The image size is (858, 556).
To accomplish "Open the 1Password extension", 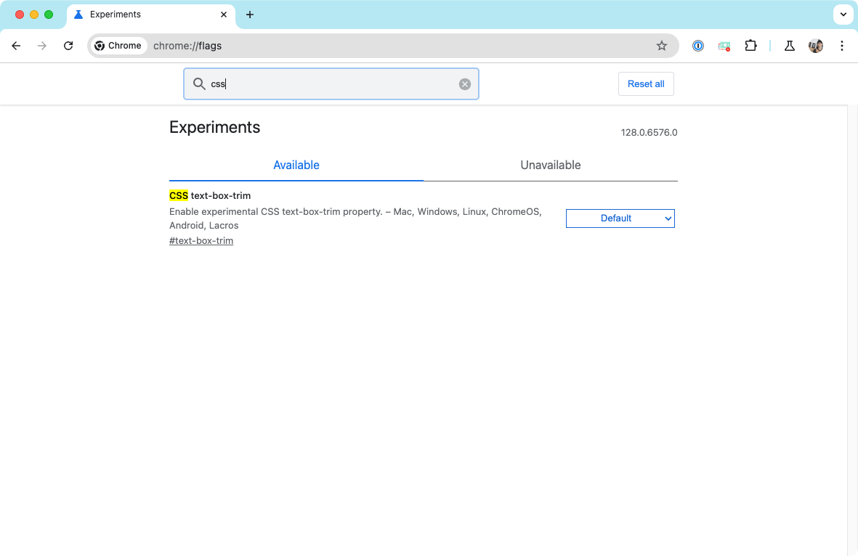I will point(697,46).
